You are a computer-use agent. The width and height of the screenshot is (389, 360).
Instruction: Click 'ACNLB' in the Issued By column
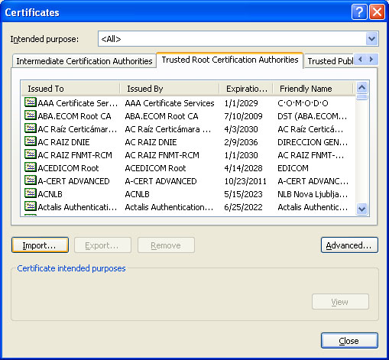tap(137, 194)
